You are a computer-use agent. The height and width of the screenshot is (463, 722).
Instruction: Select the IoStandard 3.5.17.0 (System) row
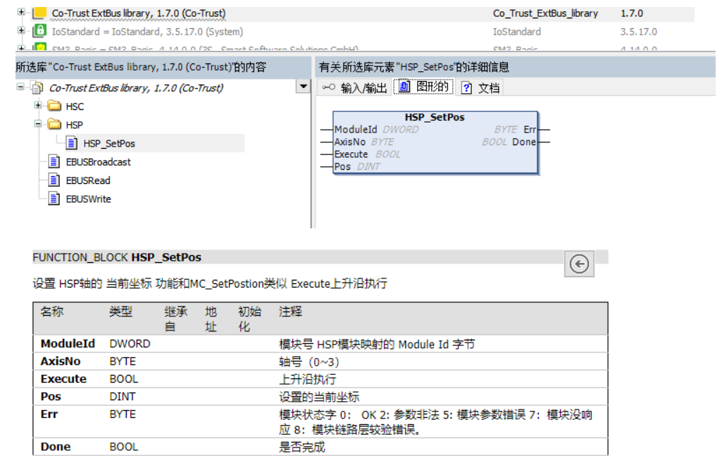pos(147,32)
